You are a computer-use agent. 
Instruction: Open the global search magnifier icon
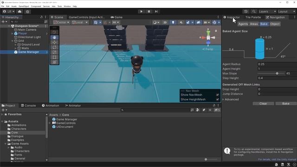tap(254, 12)
